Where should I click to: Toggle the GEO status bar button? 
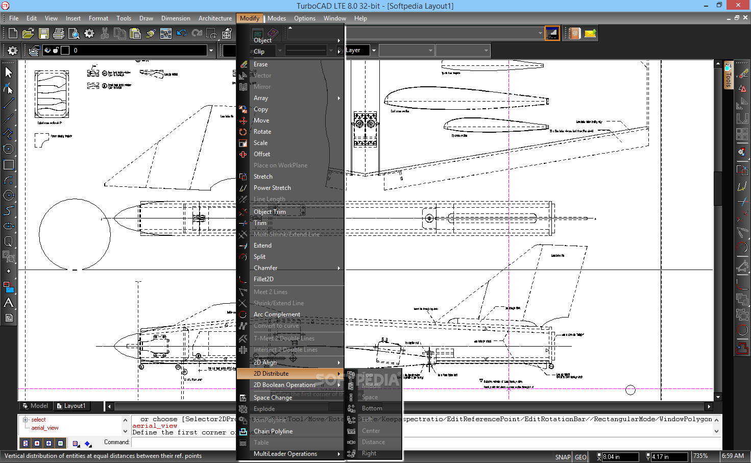pos(580,457)
